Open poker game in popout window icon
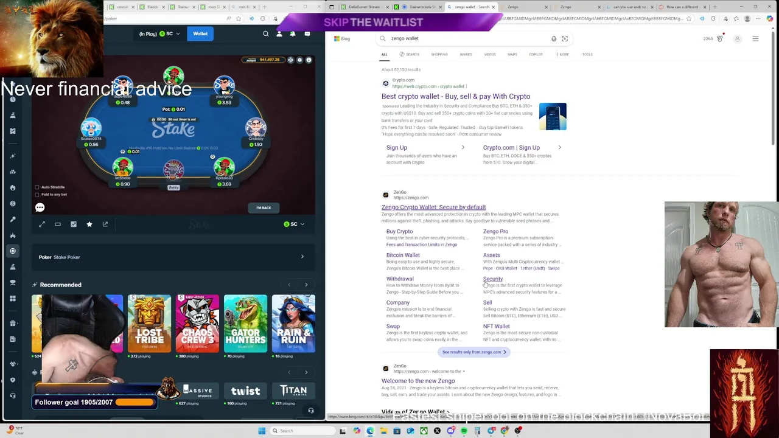The image size is (779, 438). (105, 224)
